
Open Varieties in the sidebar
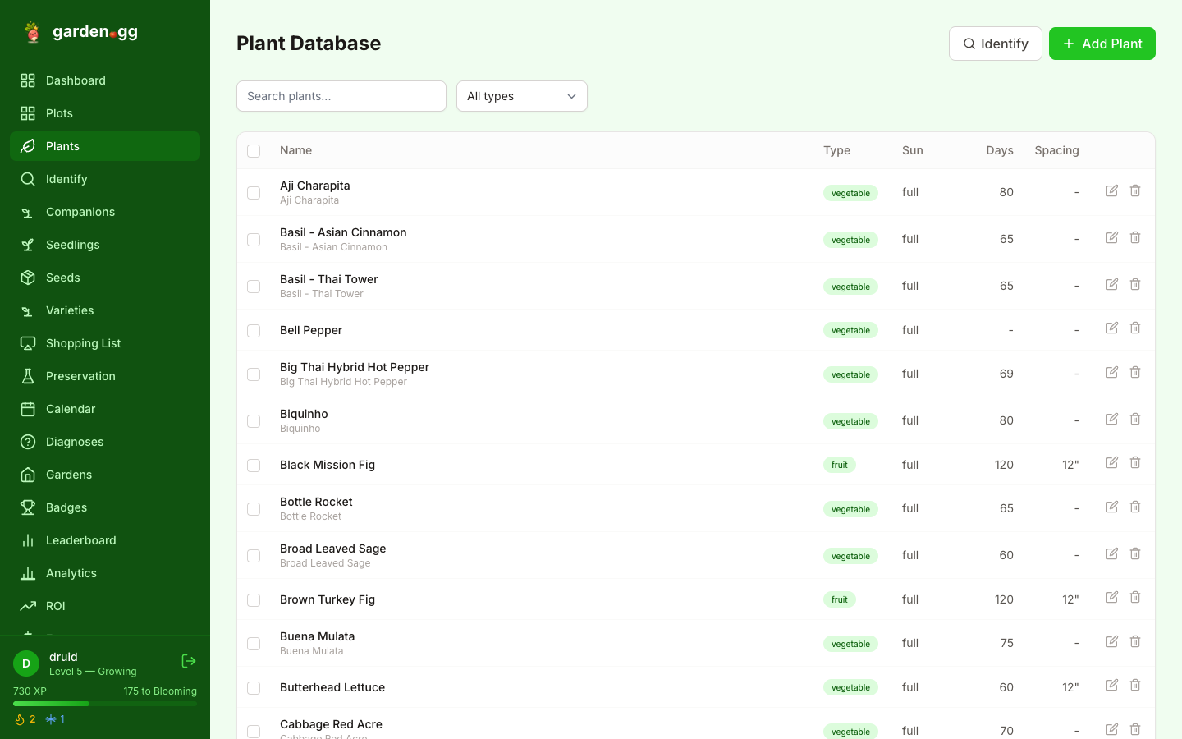pyautogui.click(x=105, y=310)
